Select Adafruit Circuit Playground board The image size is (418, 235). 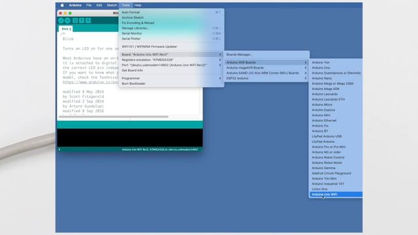pyautogui.click(x=336, y=174)
